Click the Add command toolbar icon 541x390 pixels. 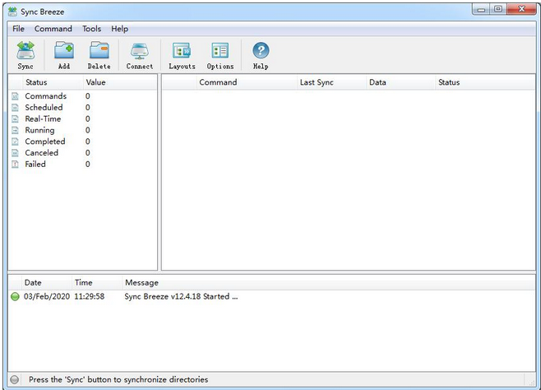[63, 52]
